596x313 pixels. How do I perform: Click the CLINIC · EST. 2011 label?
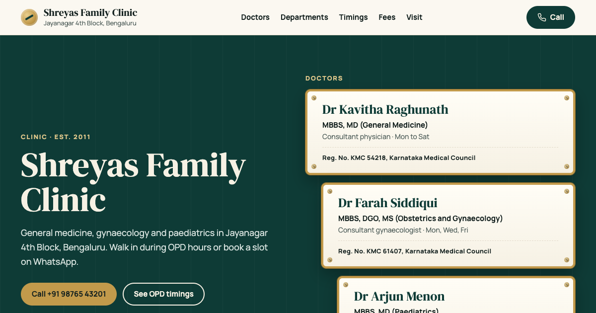56,137
